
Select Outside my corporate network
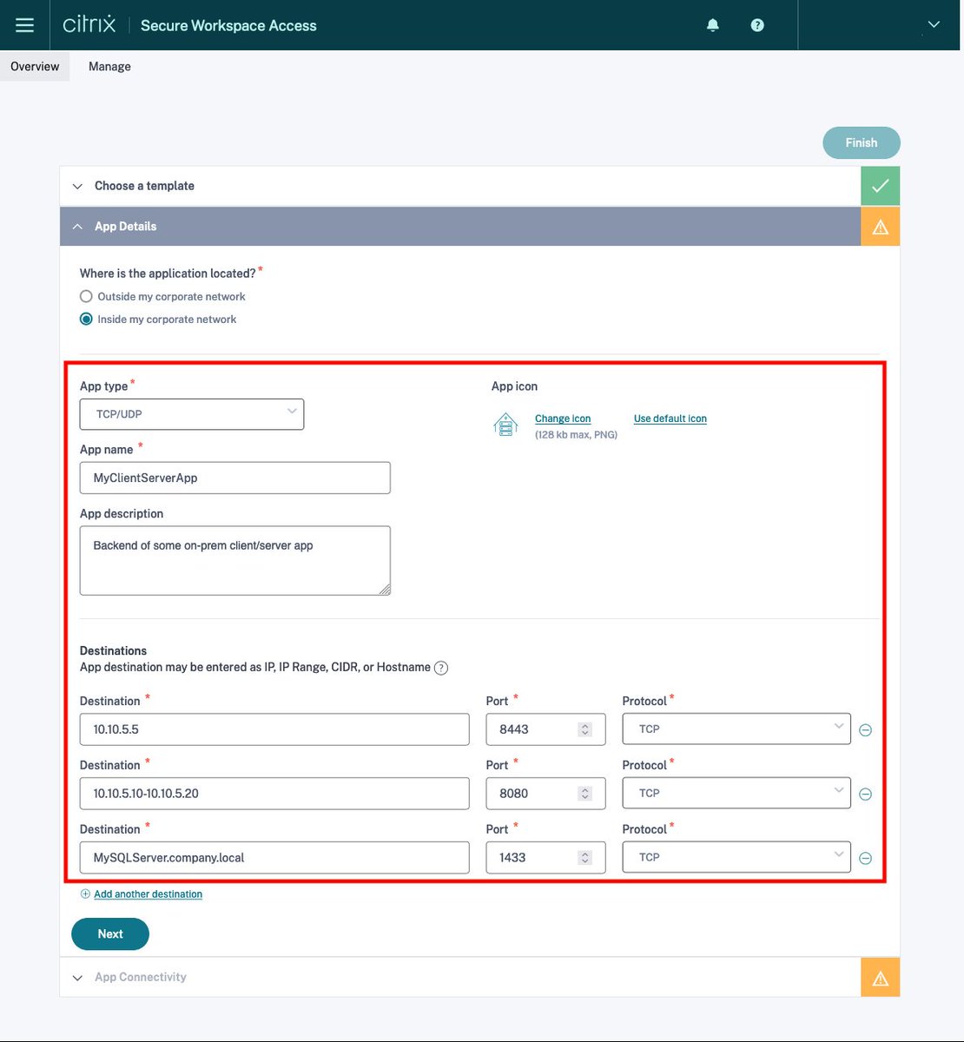[86, 296]
